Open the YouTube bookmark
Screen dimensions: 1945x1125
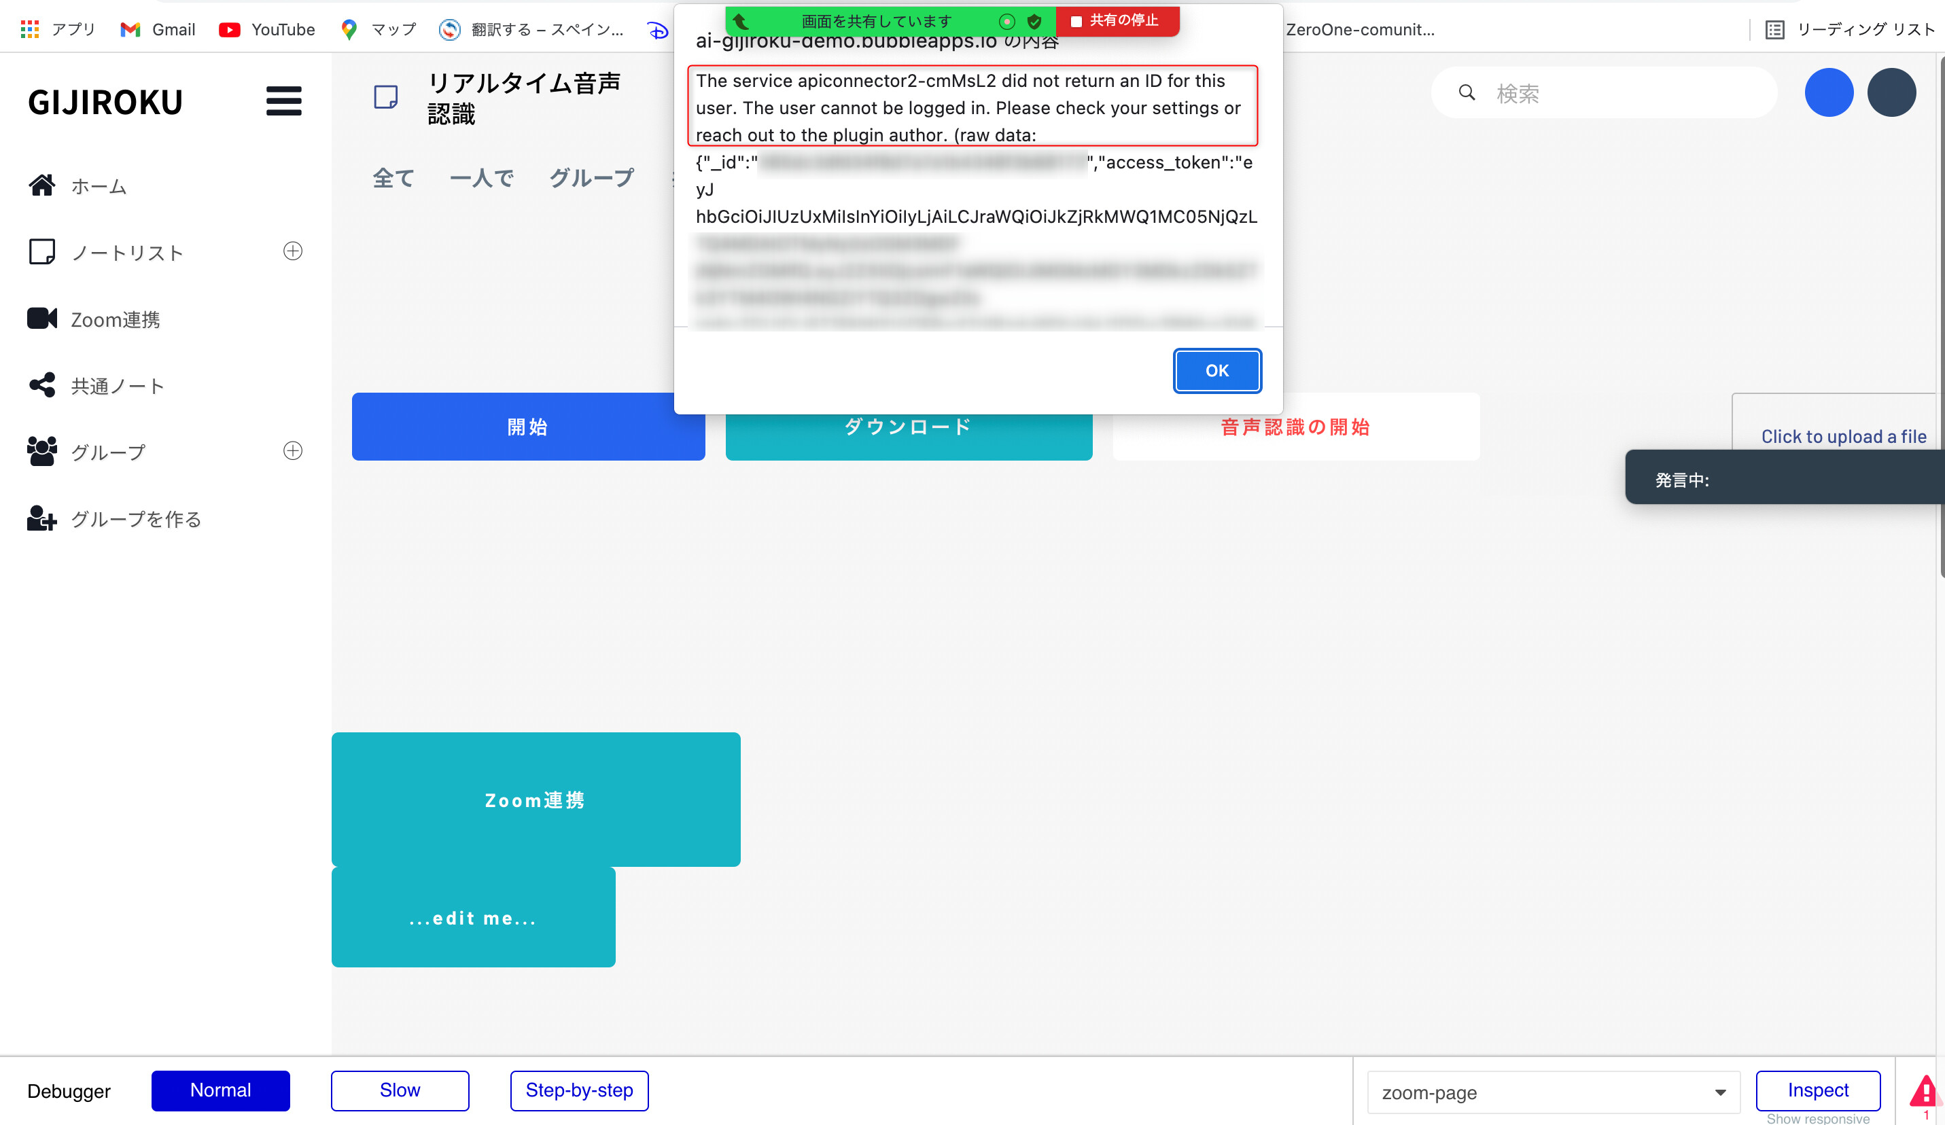point(267,29)
